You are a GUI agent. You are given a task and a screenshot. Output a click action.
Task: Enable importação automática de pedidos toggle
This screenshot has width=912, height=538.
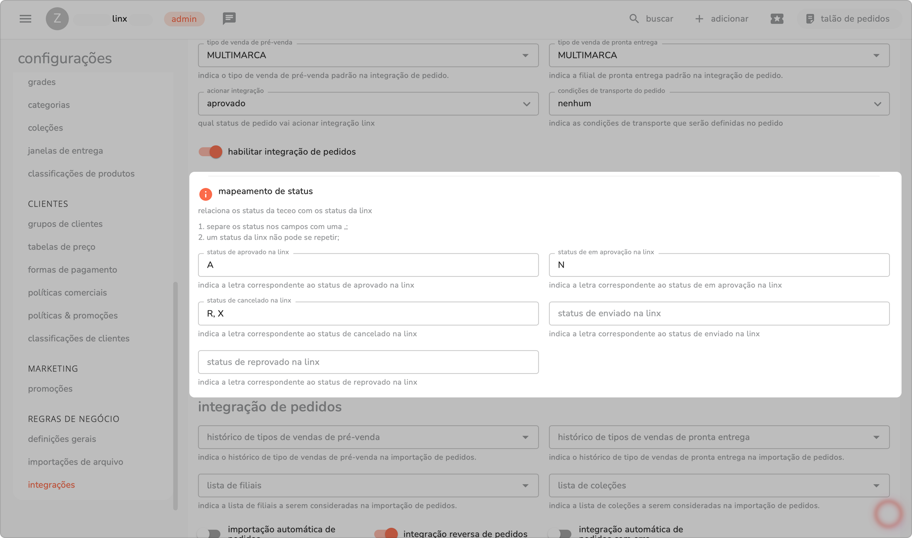[x=209, y=533]
